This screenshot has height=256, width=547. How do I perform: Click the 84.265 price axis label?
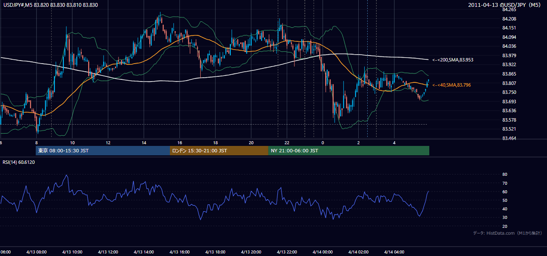click(x=509, y=9)
